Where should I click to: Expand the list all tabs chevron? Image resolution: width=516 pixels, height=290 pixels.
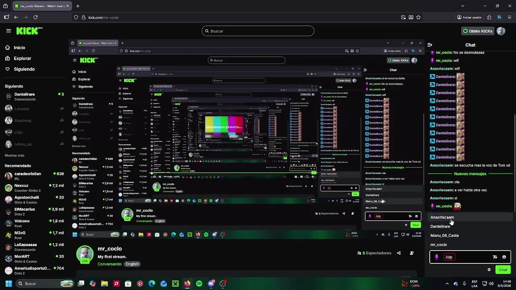point(462,6)
